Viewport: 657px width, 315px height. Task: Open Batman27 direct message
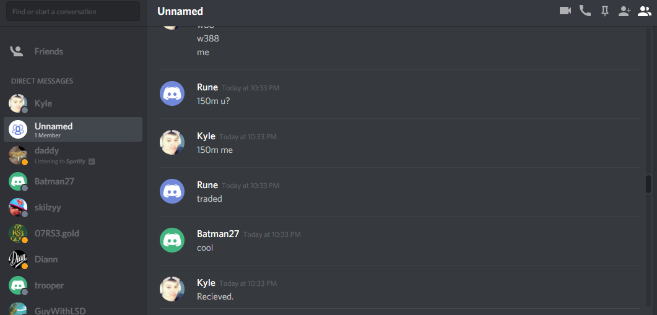point(73,181)
